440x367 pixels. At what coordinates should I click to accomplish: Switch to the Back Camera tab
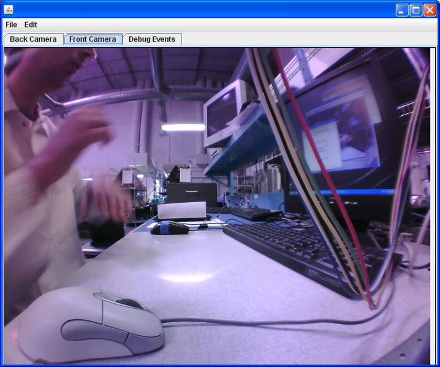click(33, 39)
